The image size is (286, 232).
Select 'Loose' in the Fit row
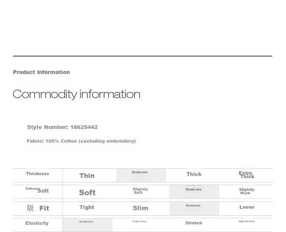[247, 207]
